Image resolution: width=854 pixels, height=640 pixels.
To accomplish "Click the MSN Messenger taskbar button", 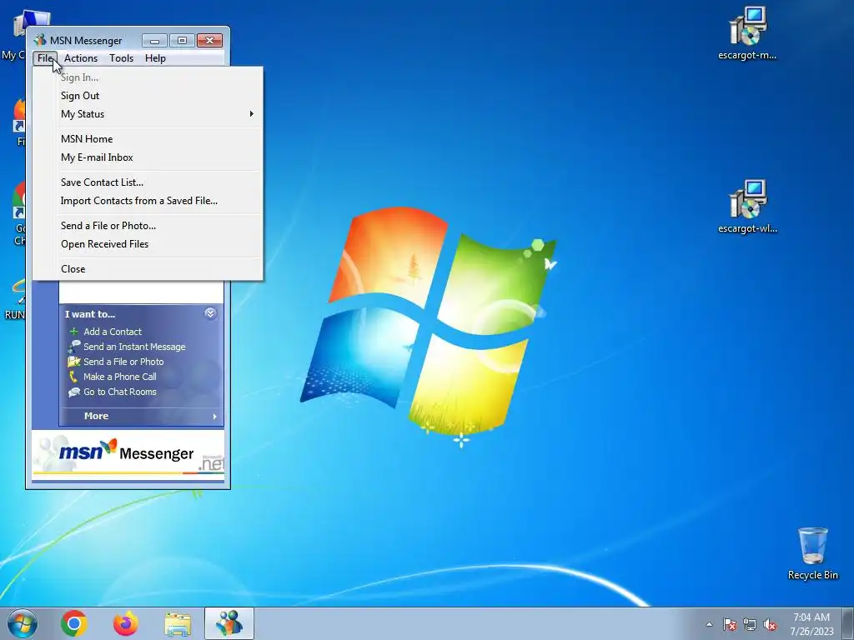I will click(x=229, y=623).
